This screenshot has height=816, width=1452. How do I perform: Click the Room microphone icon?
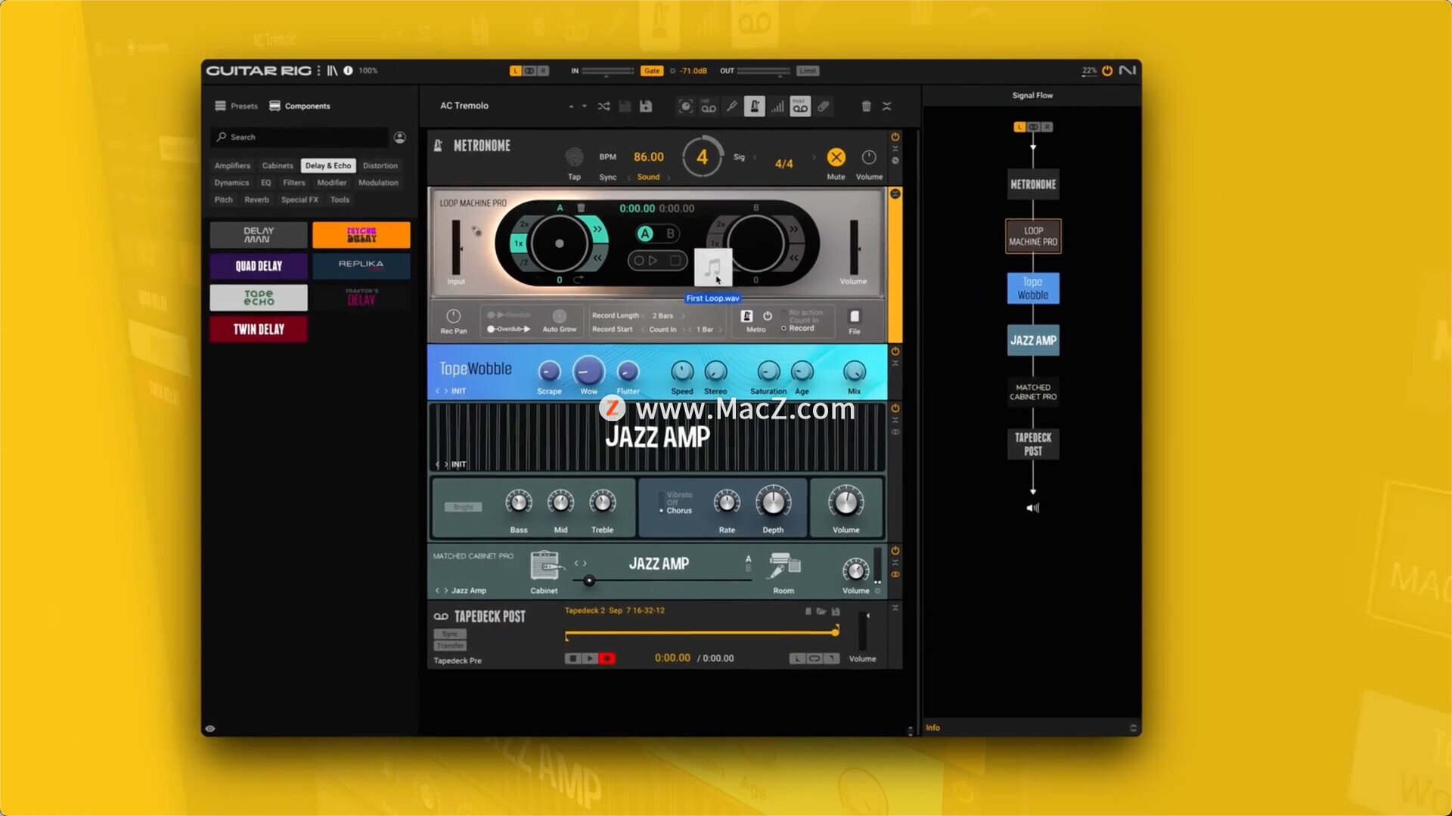(783, 567)
